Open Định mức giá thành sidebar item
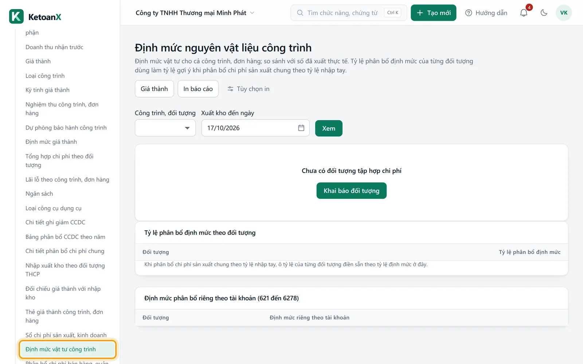The width and height of the screenshot is (583, 364). pyautogui.click(x=51, y=142)
